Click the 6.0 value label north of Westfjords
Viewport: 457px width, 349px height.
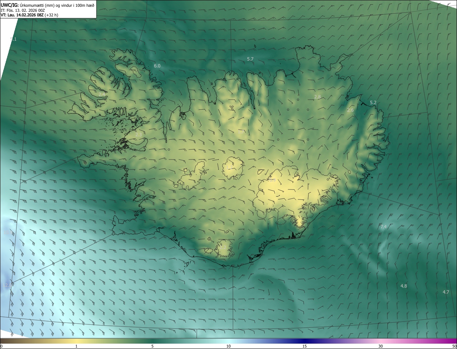coord(157,66)
